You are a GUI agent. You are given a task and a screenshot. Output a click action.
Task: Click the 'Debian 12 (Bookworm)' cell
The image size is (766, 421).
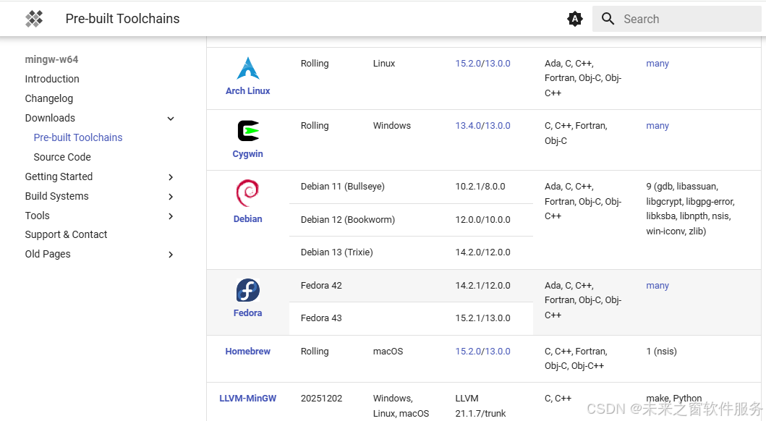coord(348,219)
